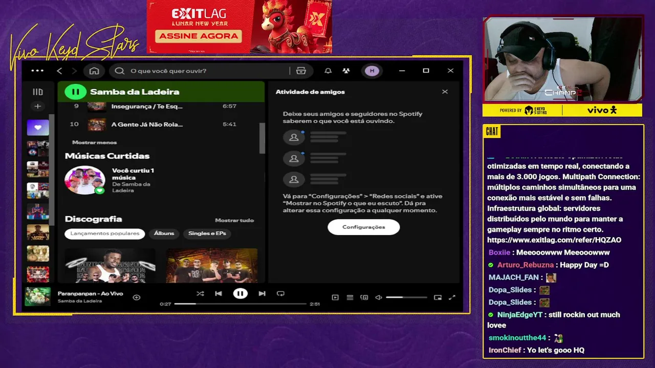Skip to the next track
The width and height of the screenshot is (655, 368).
click(262, 293)
